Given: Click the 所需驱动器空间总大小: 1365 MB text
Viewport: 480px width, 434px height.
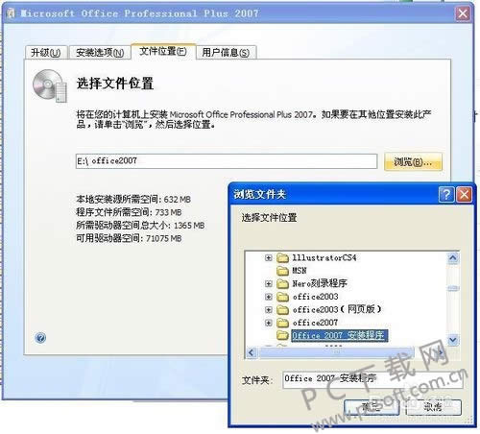Looking at the screenshot, I should pyautogui.click(x=140, y=226).
